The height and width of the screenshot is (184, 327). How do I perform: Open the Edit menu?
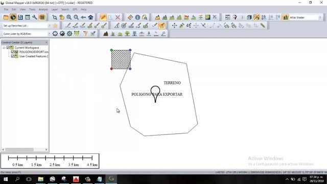[x=14, y=9]
